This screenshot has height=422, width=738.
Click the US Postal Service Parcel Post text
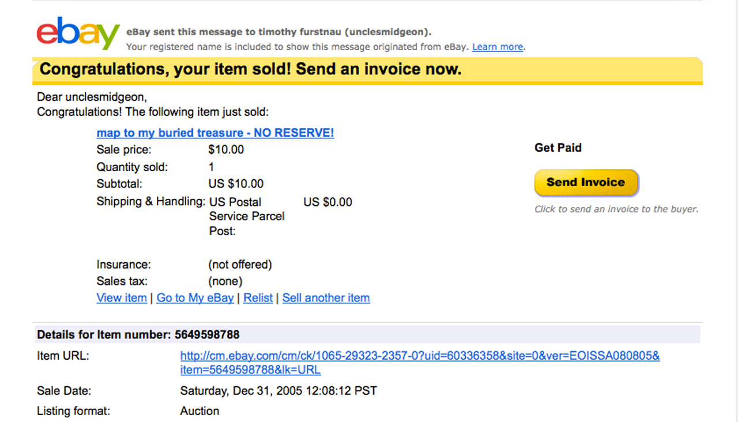pyautogui.click(x=247, y=217)
